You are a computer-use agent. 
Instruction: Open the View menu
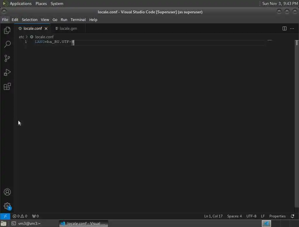coord(45,20)
